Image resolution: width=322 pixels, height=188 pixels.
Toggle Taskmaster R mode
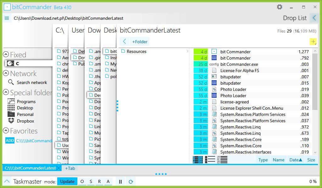tap(99, 181)
